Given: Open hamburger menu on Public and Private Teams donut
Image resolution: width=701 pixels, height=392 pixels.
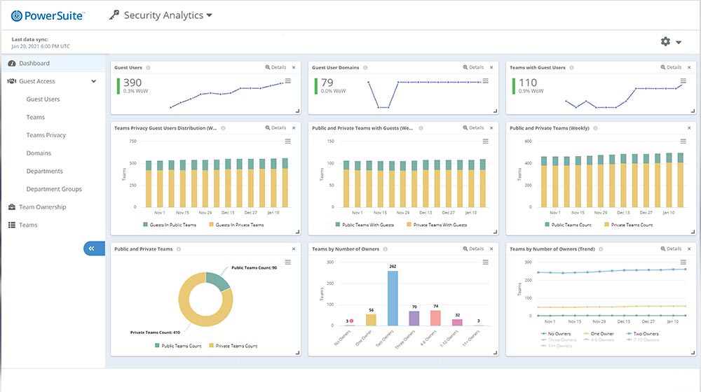Looking at the screenshot, I should click(287, 262).
